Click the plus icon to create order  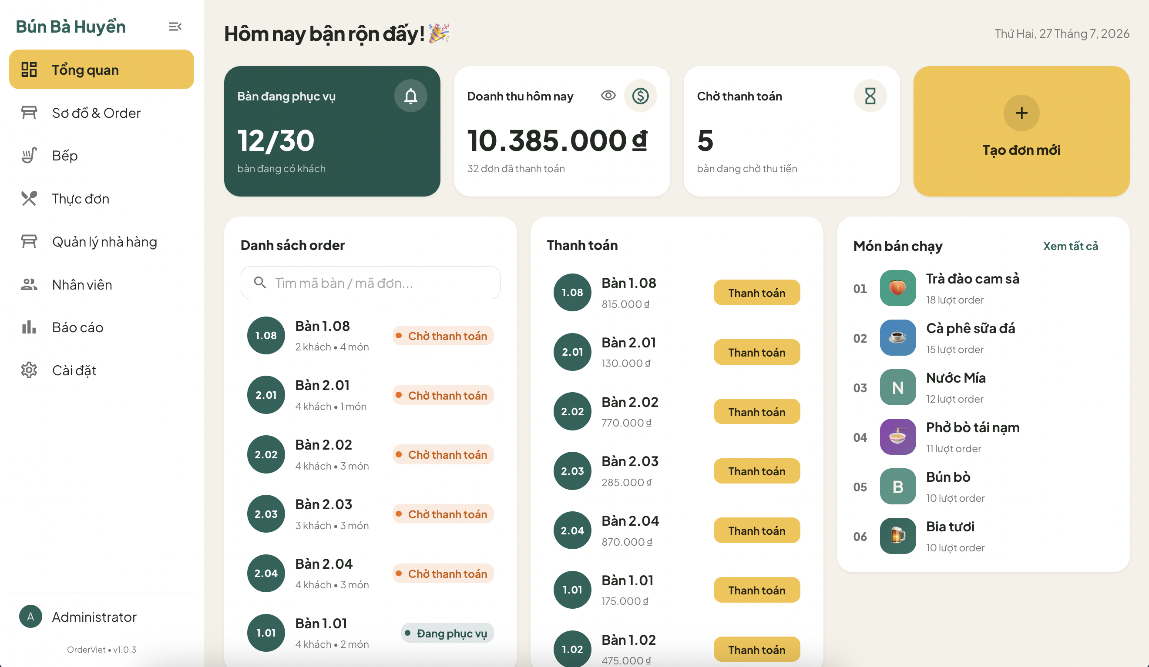[x=1022, y=113]
